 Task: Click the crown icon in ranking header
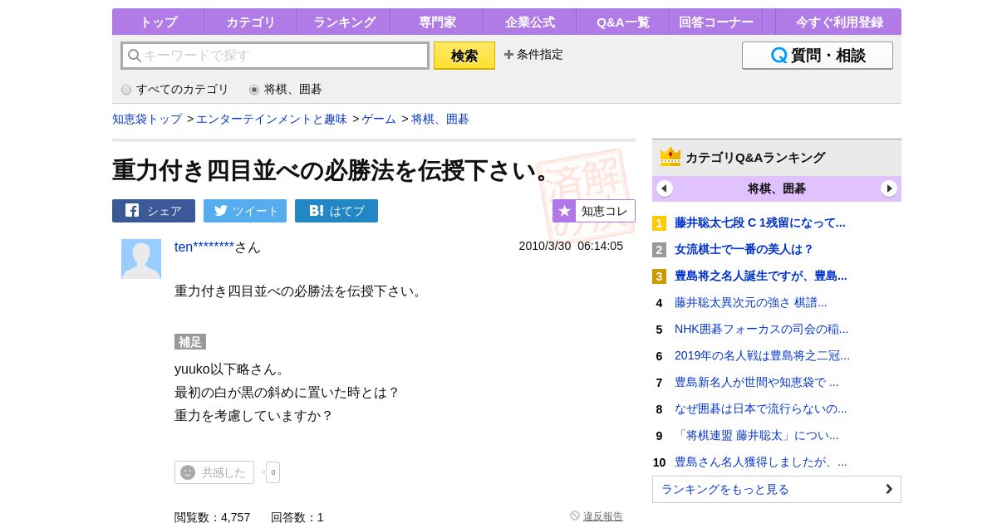point(670,156)
